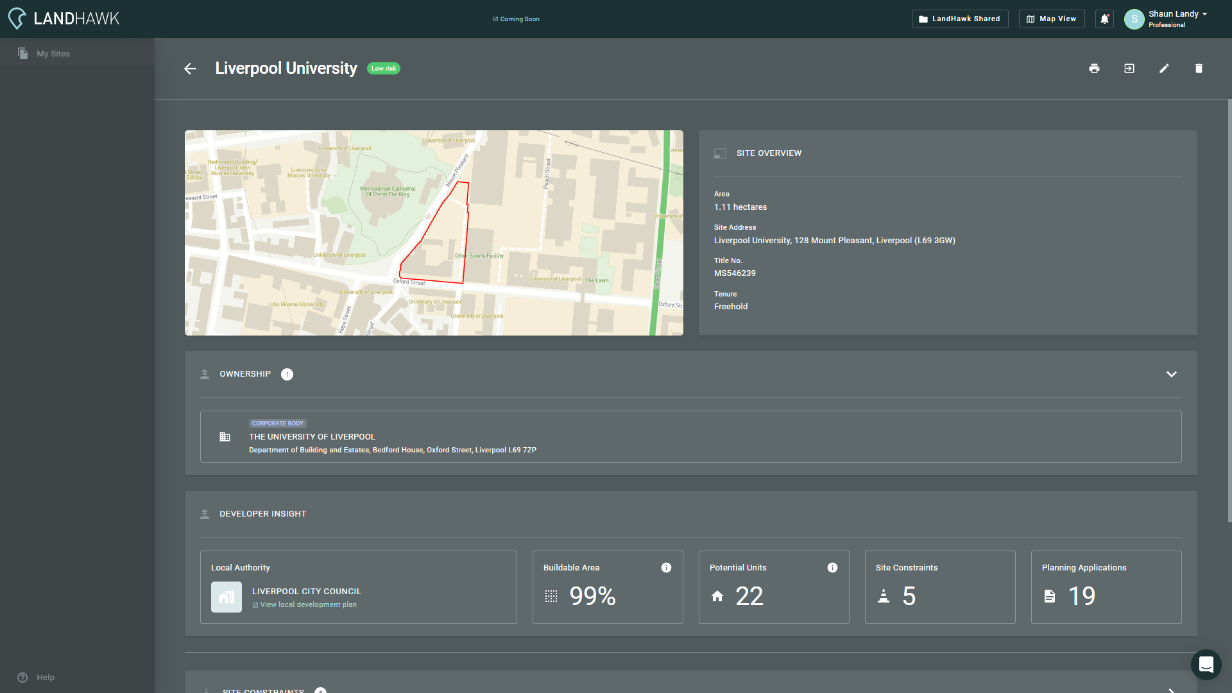Open the Planning Applications card
This screenshot has height=693, width=1232.
pos(1106,587)
